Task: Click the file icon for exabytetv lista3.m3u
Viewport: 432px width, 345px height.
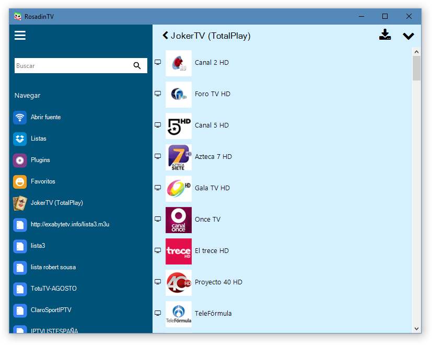Action: click(x=20, y=225)
